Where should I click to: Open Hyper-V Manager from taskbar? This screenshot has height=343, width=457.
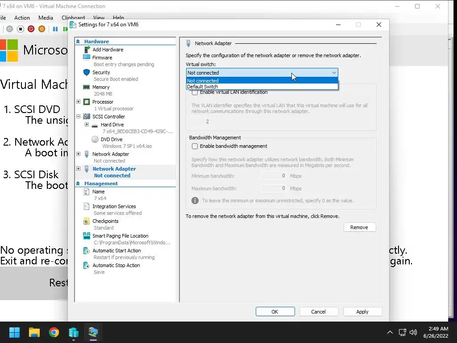[74, 332]
